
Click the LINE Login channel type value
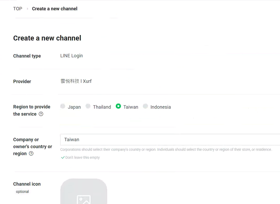tap(72, 56)
